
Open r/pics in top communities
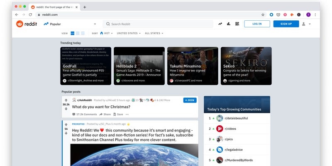[229, 139]
